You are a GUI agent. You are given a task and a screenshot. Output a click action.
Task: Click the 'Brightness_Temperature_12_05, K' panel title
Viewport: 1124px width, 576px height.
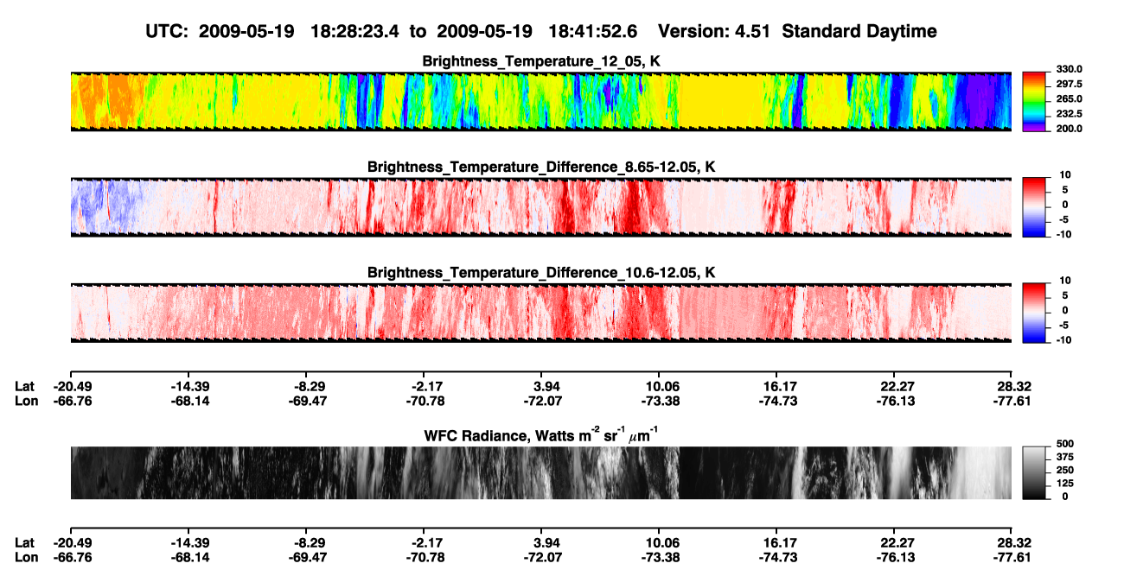tap(541, 62)
